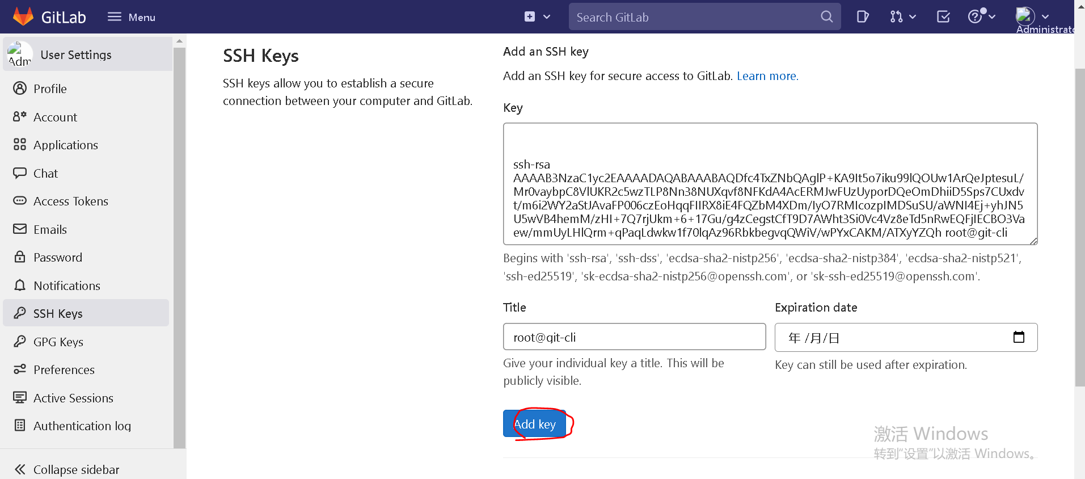Click the Administrator avatar in the top bar
This screenshot has width=1085, height=479.
point(1025,15)
